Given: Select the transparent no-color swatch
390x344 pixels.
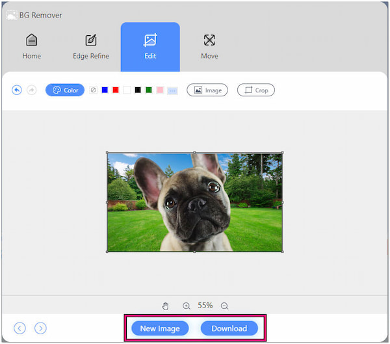Looking at the screenshot, I should tap(94, 90).
